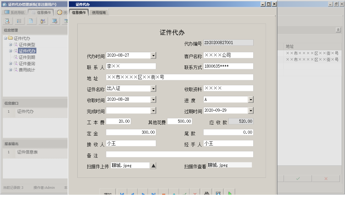Click the red X cancel icon

(x=195, y=194)
